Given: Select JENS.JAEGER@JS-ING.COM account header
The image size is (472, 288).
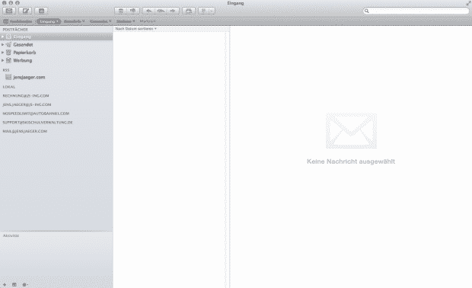Looking at the screenshot, I should tap(27, 104).
